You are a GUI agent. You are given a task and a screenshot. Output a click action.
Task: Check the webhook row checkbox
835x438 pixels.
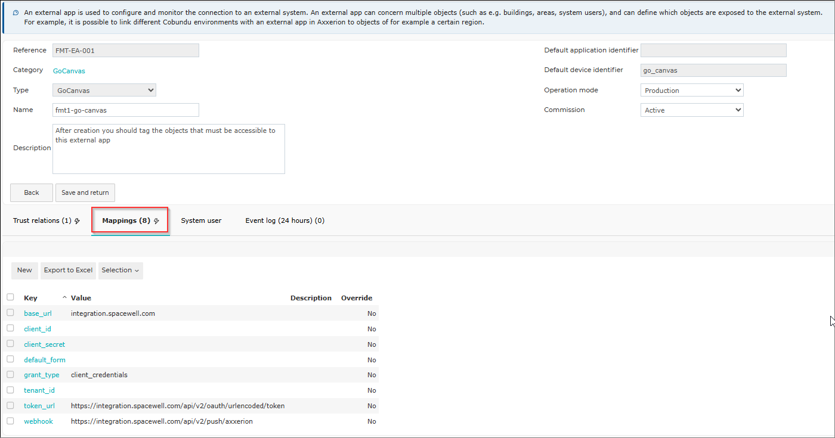tap(10, 421)
